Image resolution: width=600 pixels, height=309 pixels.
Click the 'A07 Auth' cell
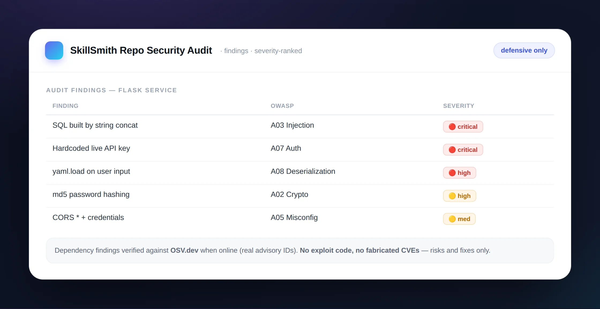pyautogui.click(x=286, y=148)
